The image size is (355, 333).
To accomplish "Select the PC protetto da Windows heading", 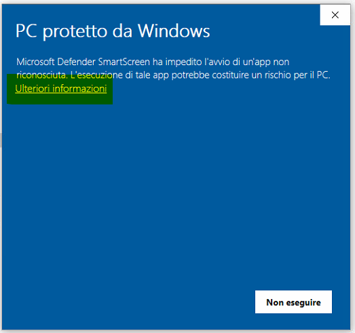I will coord(113,31).
